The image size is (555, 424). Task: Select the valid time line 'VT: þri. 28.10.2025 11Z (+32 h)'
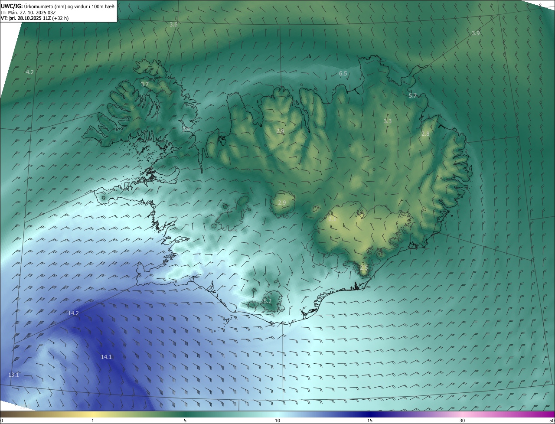click(x=35, y=19)
